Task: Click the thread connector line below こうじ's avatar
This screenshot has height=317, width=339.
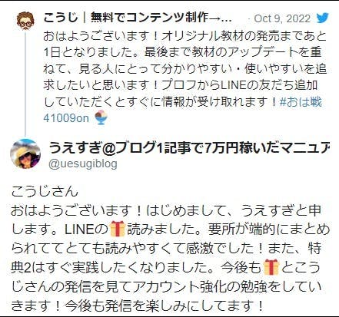Action: tap(25, 83)
